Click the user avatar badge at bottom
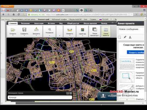Screen dimensions: 147x110 (x=103, y=96)
